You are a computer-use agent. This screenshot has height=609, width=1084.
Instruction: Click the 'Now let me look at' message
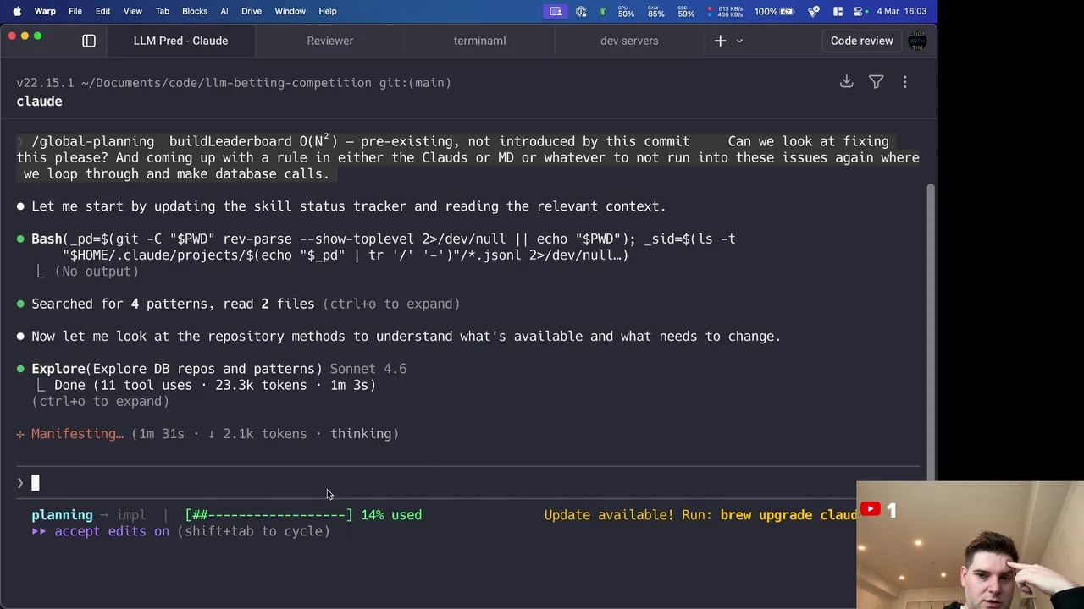[406, 337]
